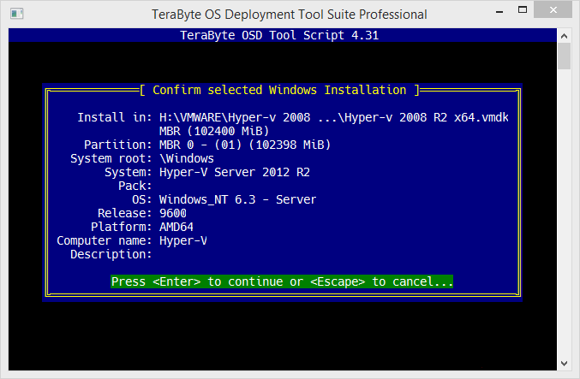This screenshot has width=580, height=379.
Task: Click the 'MBR 0 - (01) (102398 MiB)' partition value
Action: 245,145
